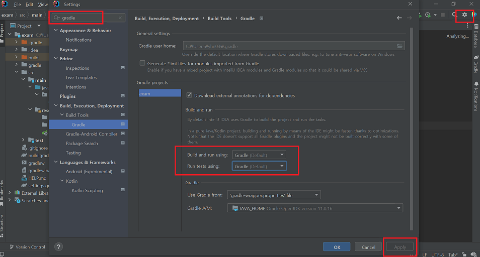Screen dimensions: 480x257
Task: Collapse Languages & Frameworks section
Action: coord(56,162)
